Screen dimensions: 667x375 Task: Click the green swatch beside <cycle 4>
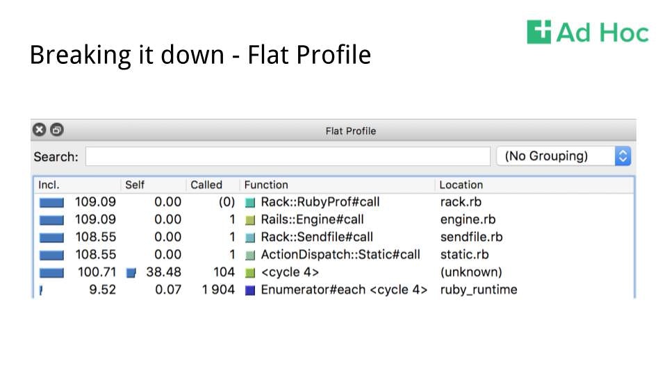coord(250,272)
